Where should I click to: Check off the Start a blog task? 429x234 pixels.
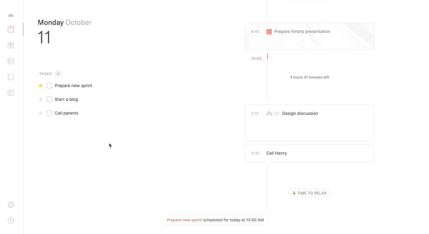(x=49, y=99)
